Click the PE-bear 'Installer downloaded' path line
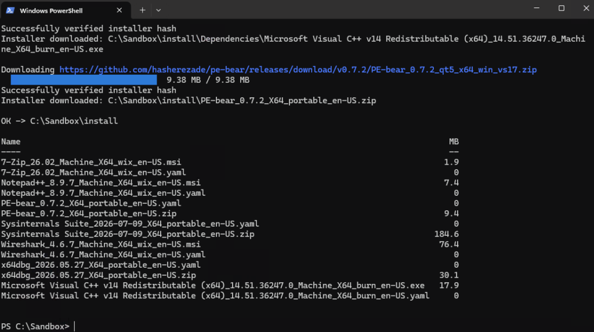 tap(189, 101)
